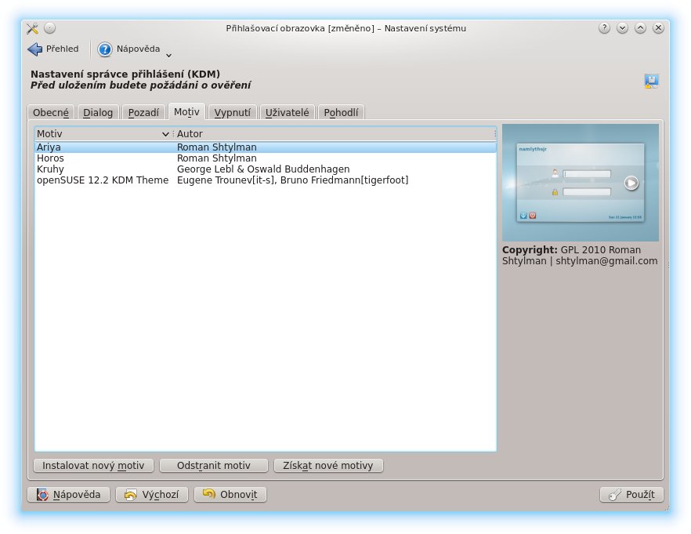Viewport: 691px width, 534px height.
Task: Click the titlebar help question mark button
Action: pyautogui.click(x=604, y=28)
